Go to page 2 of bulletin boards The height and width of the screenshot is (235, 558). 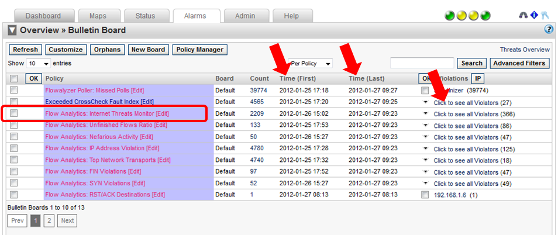pyautogui.click(x=49, y=220)
